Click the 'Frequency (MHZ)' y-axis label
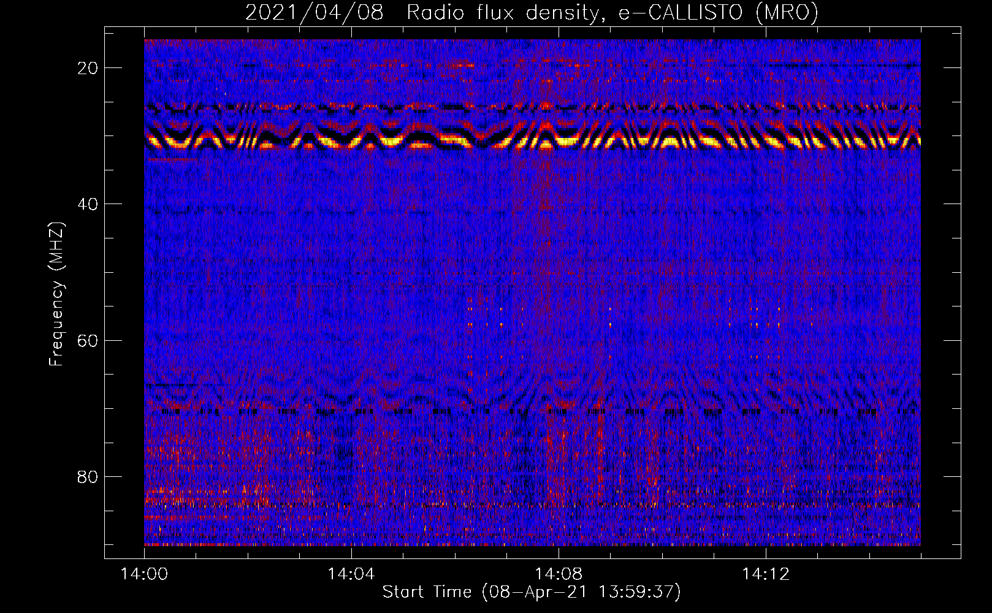 [56, 294]
